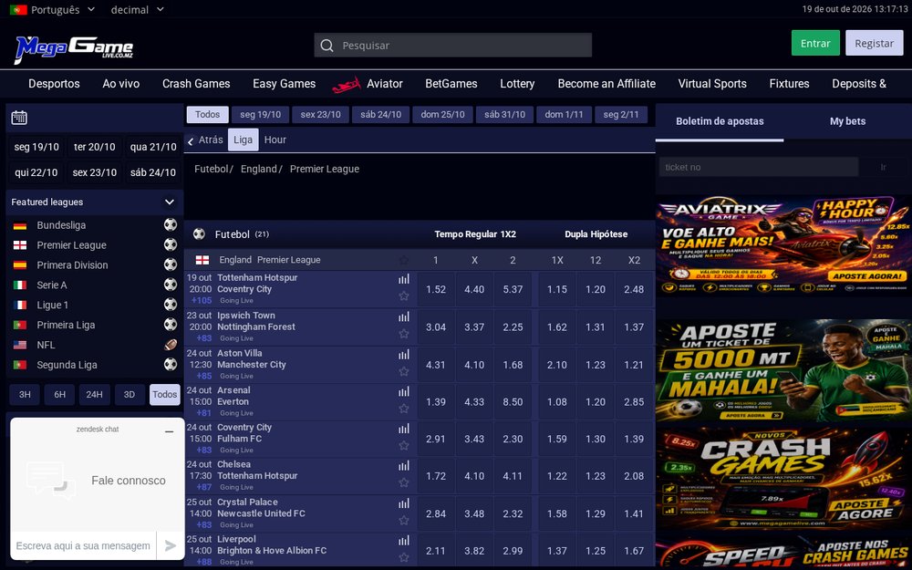Expand +81 markets for Arsenal vs Everton
Screen dimensions: 912x570
[x=203, y=413]
